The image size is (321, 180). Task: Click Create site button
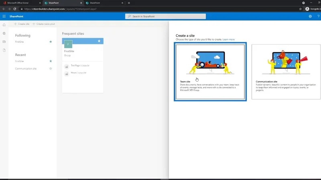point(22,24)
